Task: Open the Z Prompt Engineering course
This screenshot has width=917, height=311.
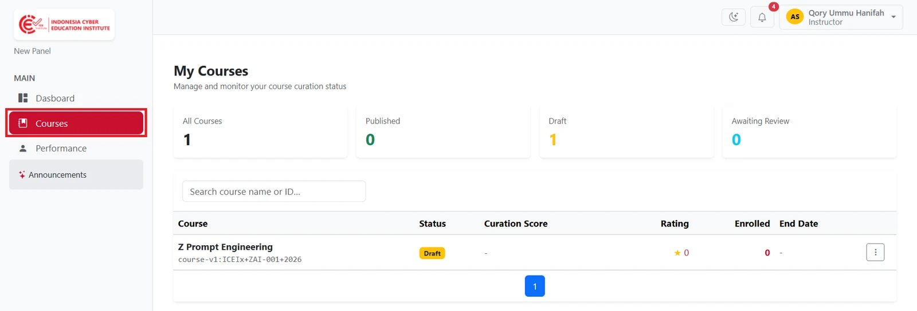Action: [225, 247]
